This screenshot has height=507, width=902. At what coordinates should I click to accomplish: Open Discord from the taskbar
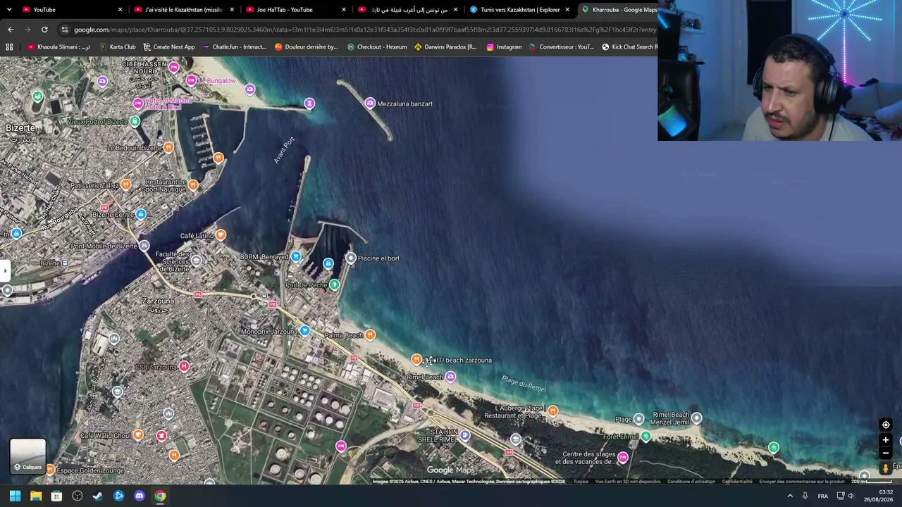click(x=140, y=496)
